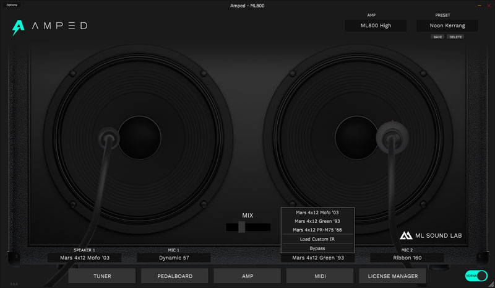Open the AMP selector showing ML800 High
The image size is (495, 288).
coord(376,25)
